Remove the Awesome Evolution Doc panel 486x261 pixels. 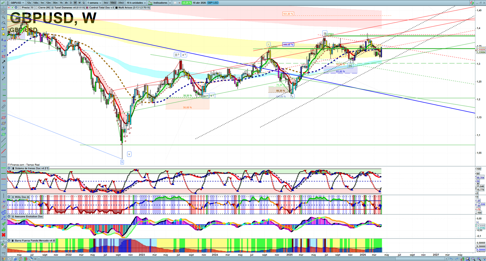(9, 216)
